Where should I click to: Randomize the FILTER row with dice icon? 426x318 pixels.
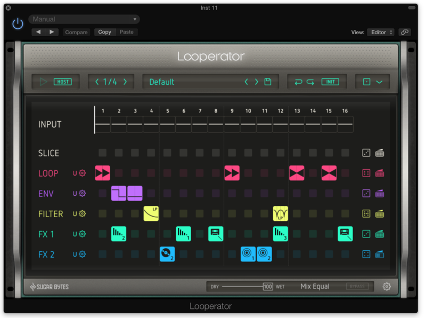pyautogui.click(x=366, y=214)
